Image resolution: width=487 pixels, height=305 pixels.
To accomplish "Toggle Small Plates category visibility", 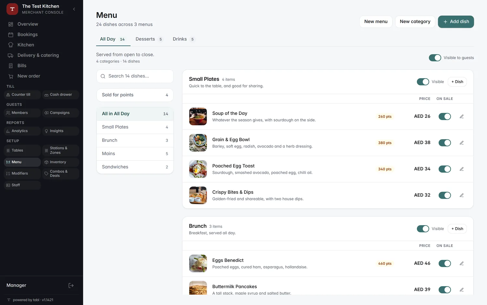I will coord(423,82).
